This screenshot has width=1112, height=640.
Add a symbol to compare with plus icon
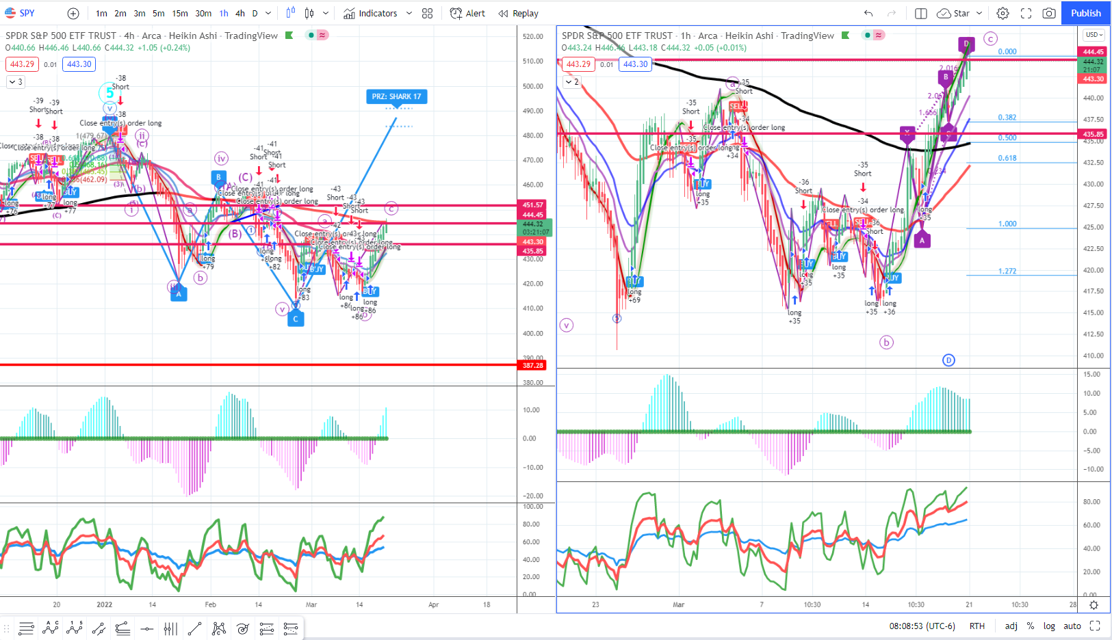point(73,13)
